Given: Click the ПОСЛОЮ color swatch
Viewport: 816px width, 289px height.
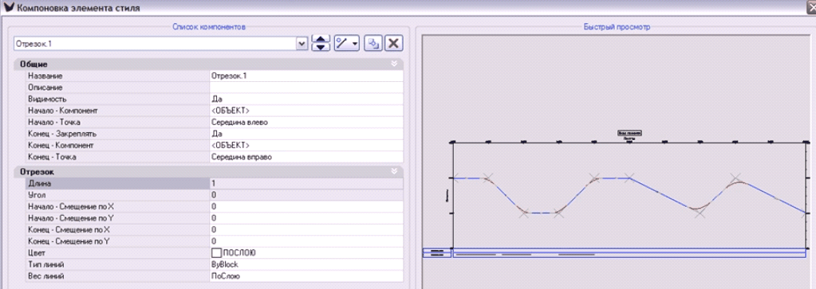Looking at the screenshot, I should tap(216, 253).
